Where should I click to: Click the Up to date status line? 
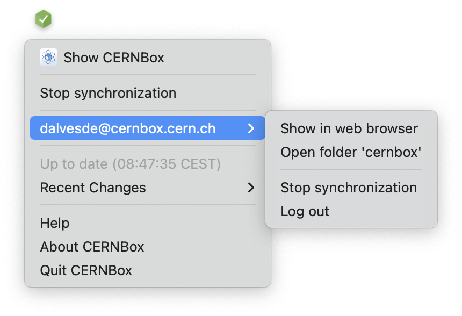[x=131, y=164]
